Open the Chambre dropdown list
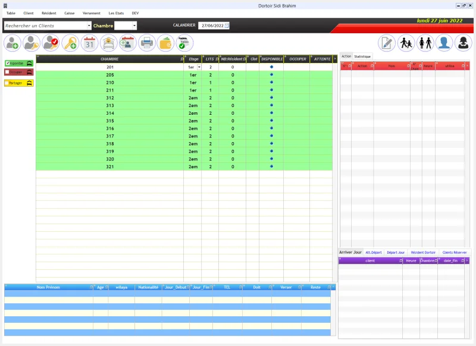 pyautogui.click(x=134, y=26)
